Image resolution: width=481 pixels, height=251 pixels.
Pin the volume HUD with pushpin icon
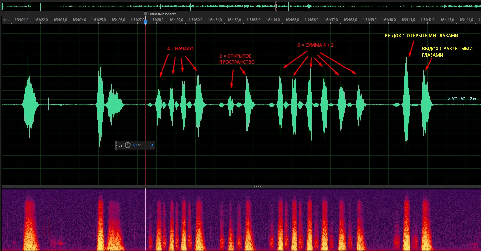point(152,145)
